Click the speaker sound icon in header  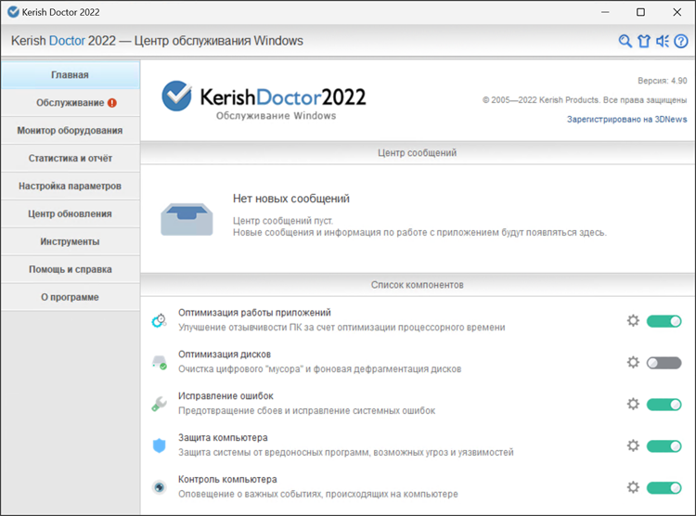click(x=663, y=41)
